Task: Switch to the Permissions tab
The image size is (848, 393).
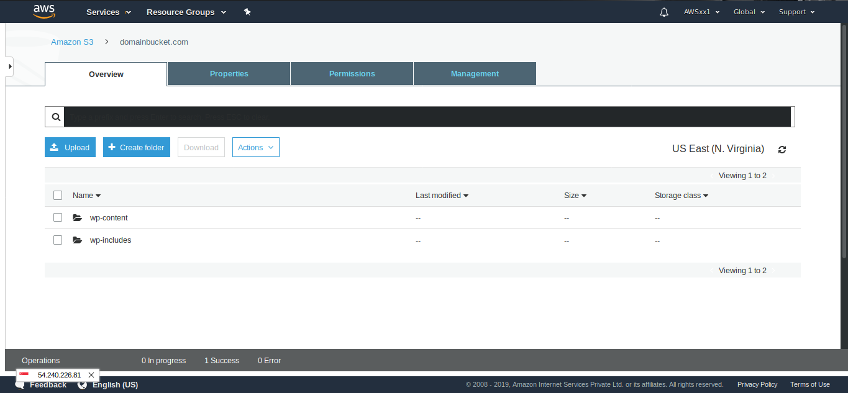Action: 352,74
